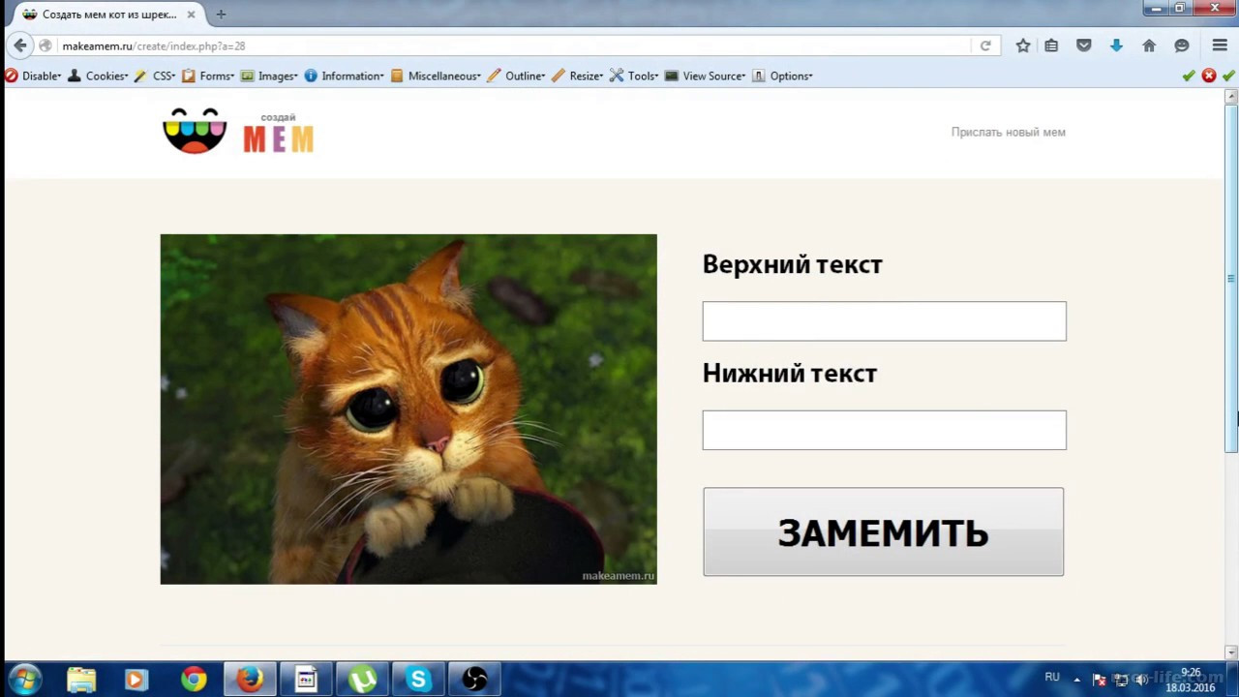Expand the Outline developer menu

click(516, 76)
